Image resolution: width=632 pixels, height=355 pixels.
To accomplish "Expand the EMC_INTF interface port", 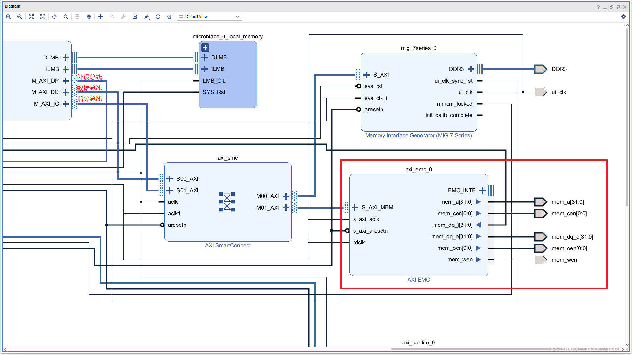I will pyautogui.click(x=482, y=190).
